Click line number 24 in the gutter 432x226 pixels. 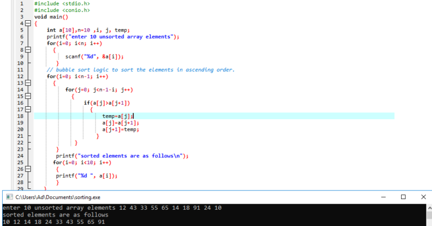coord(20,156)
